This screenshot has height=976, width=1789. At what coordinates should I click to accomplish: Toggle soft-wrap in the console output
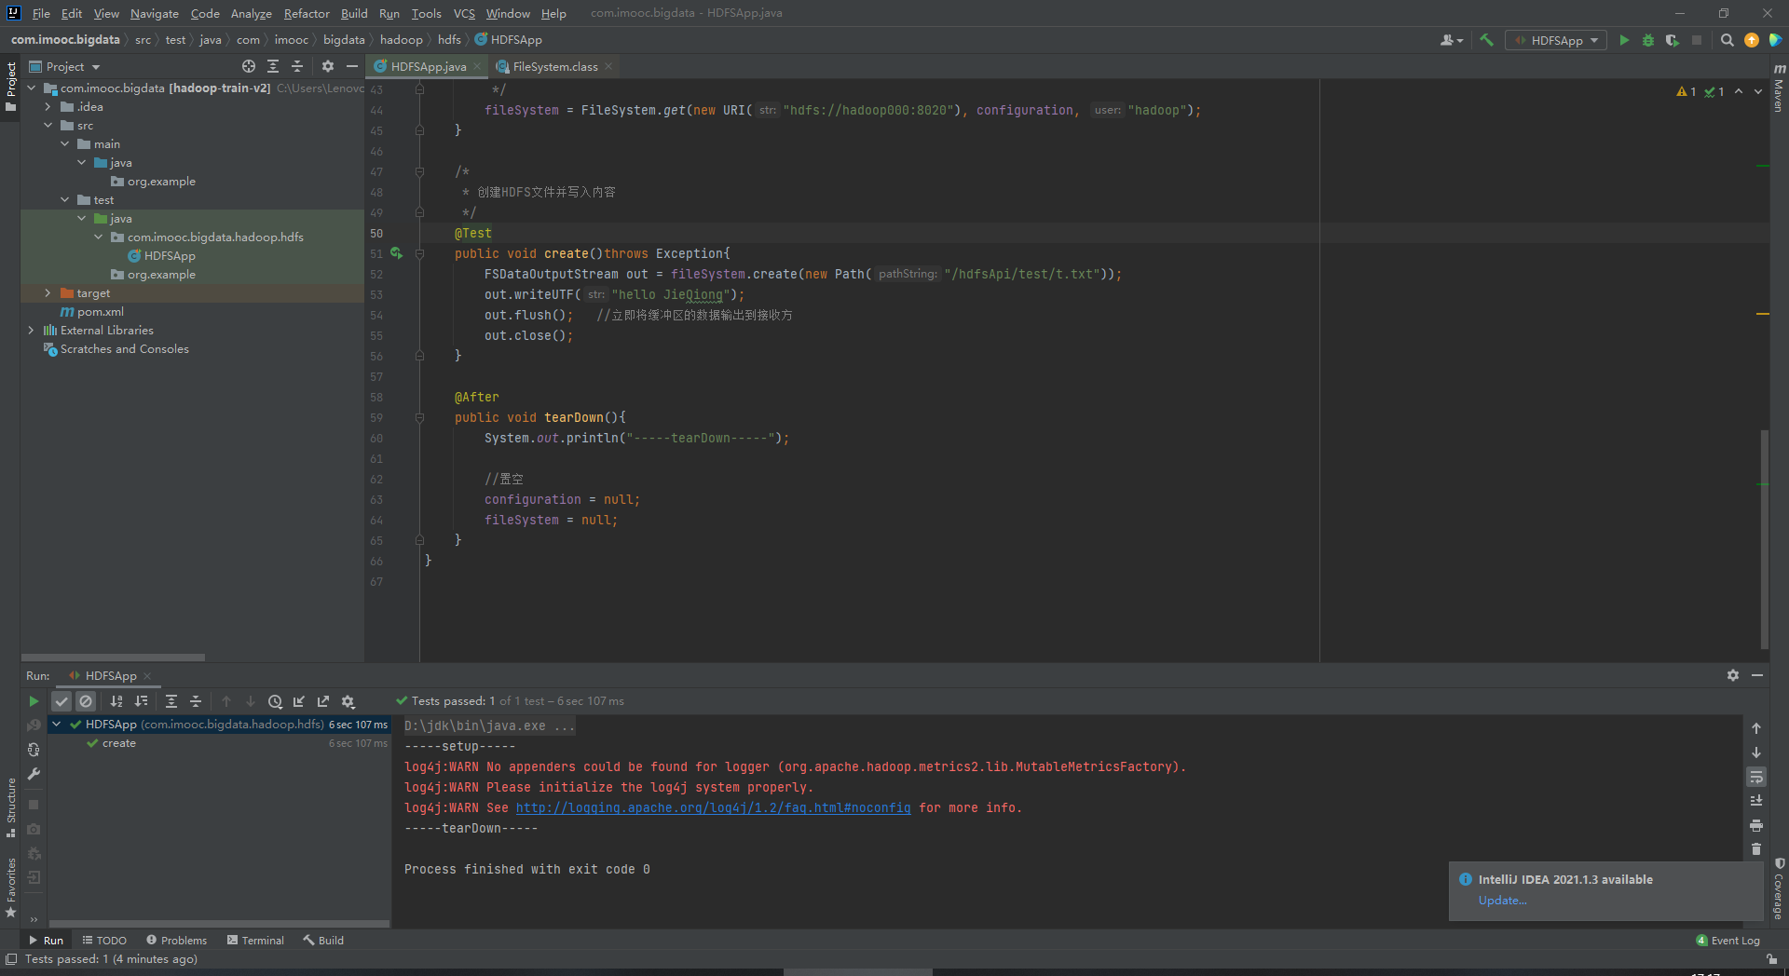coord(1755,777)
